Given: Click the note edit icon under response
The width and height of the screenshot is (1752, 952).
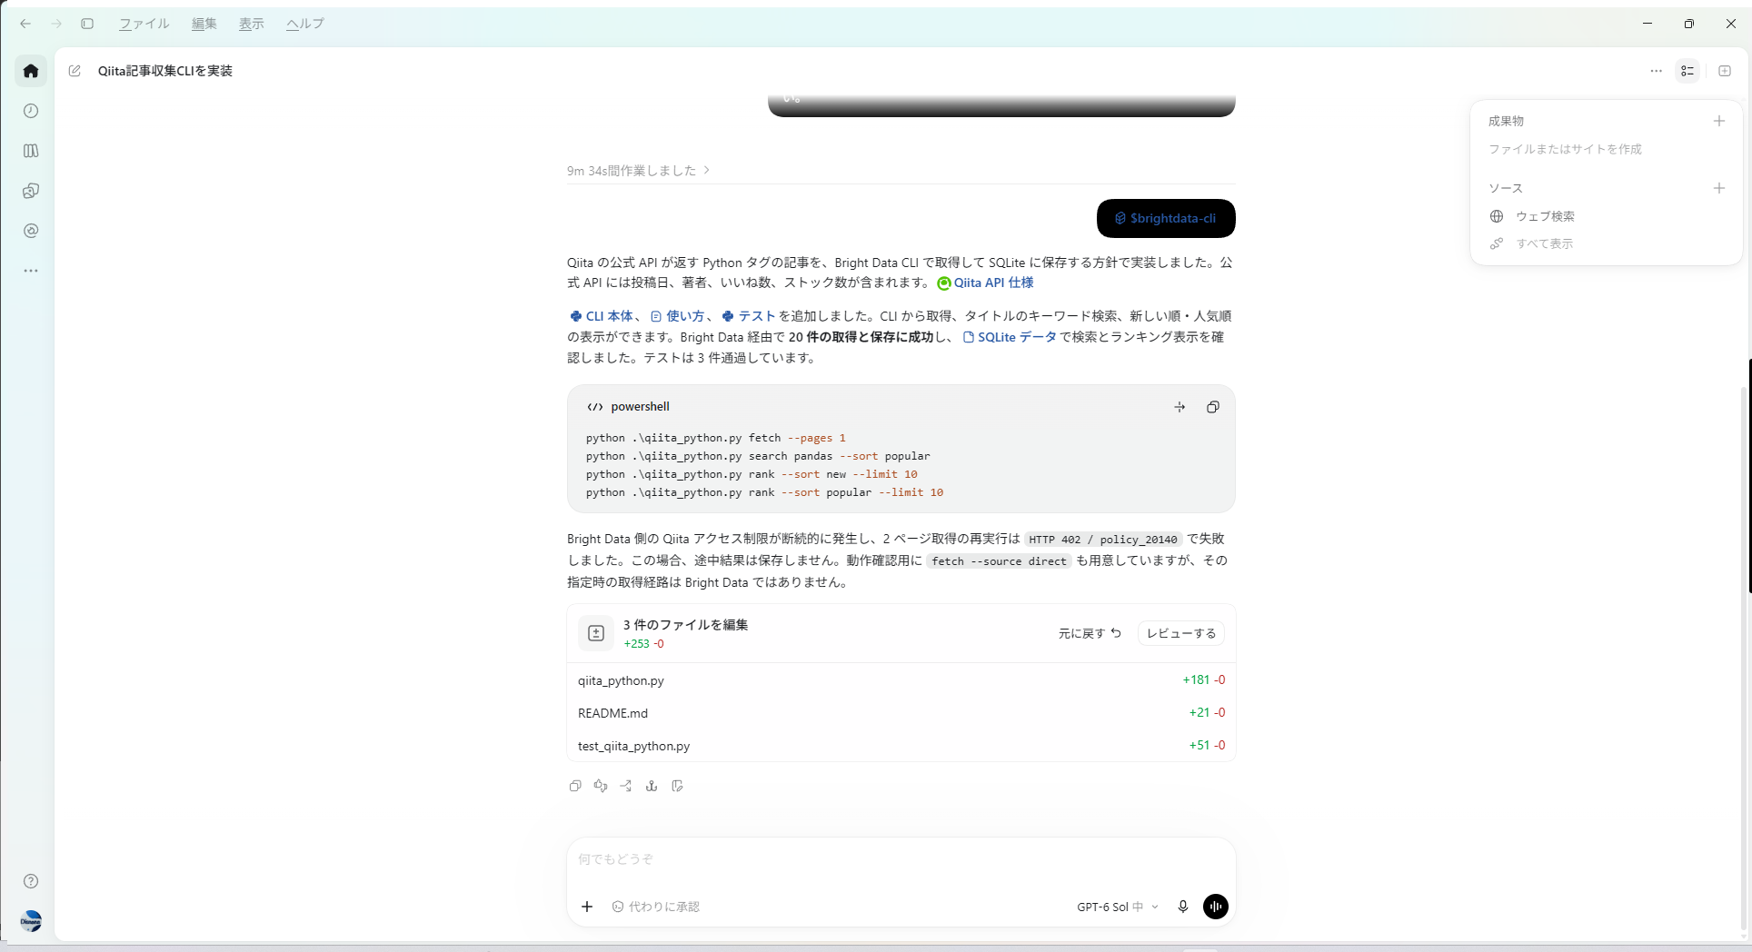Looking at the screenshot, I should click(677, 786).
